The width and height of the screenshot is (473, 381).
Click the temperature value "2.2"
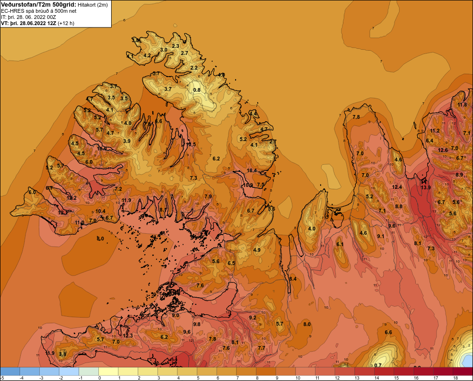(x=194, y=68)
